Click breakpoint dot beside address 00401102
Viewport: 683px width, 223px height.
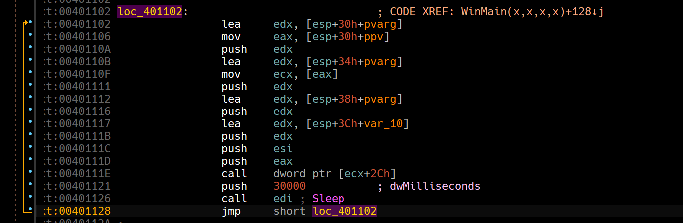(x=30, y=23)
